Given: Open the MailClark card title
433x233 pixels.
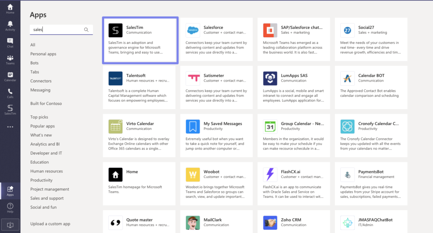Looking at the screenshot, I should click(x=213, y=220).
